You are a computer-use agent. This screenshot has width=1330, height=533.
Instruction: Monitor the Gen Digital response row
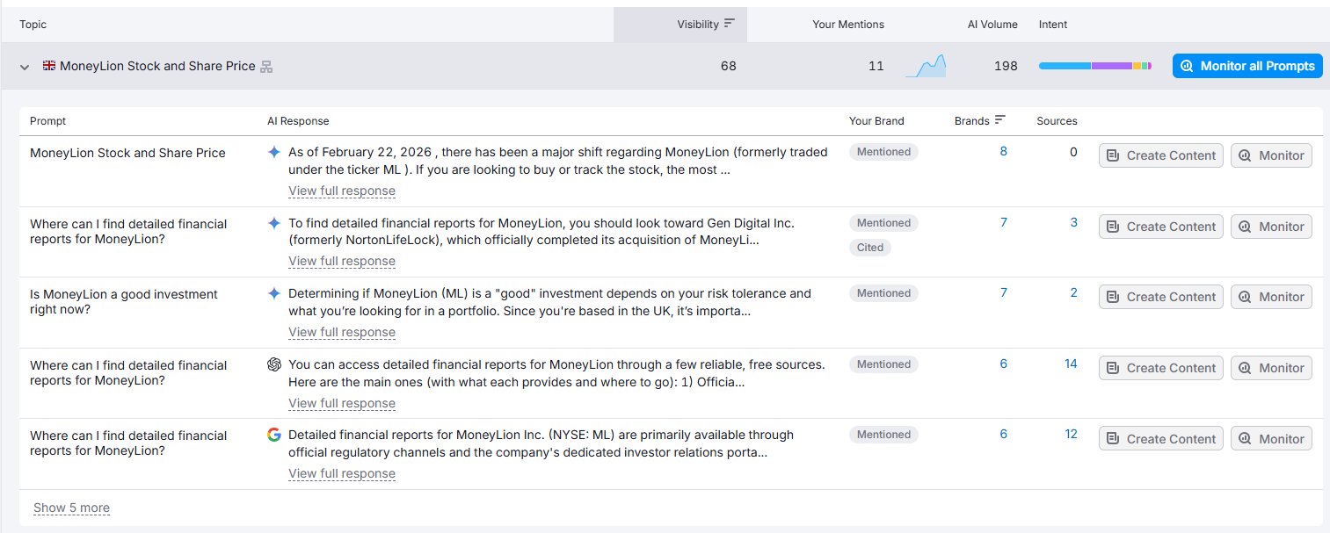pos(1271,227)
